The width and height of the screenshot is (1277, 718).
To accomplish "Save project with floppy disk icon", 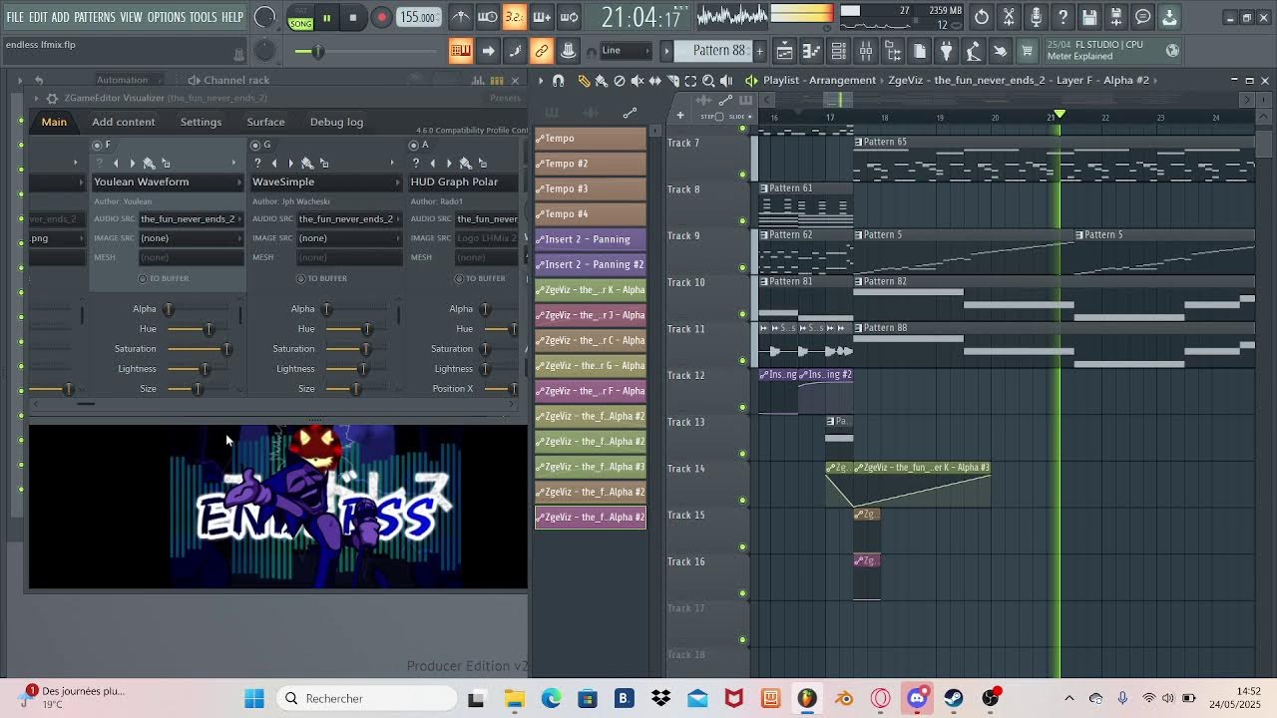I will tap(1089, 17).
